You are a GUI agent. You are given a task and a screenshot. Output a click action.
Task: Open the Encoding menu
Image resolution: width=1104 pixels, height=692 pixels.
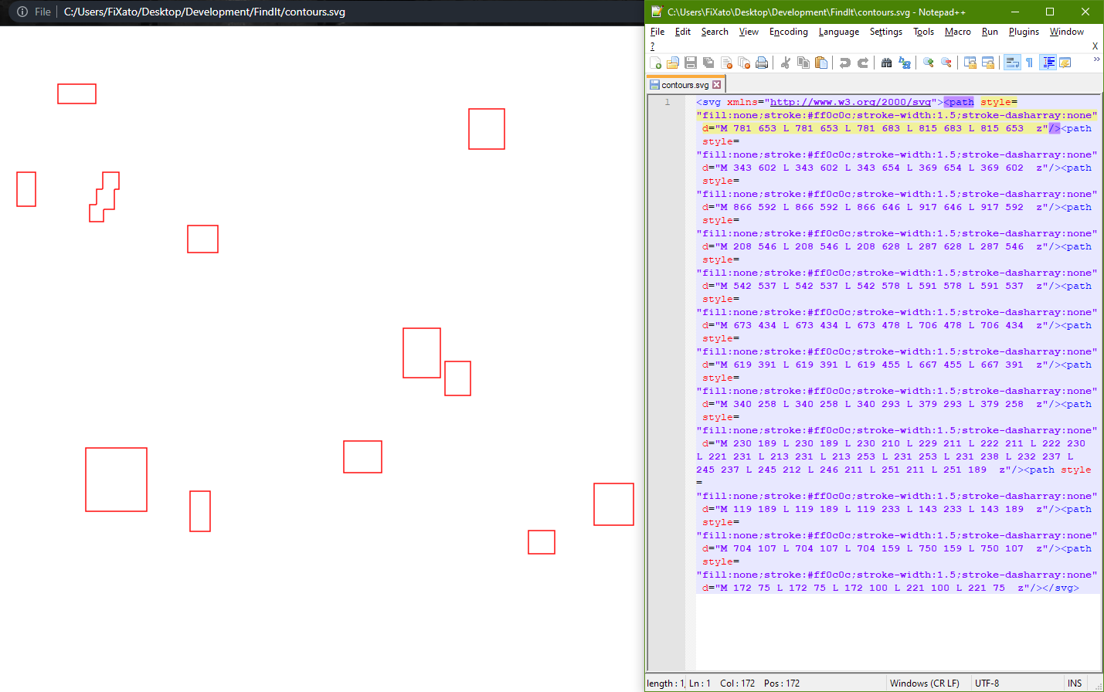[x=789, y=32]
